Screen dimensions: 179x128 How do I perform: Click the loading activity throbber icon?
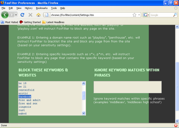pos(176,8)
